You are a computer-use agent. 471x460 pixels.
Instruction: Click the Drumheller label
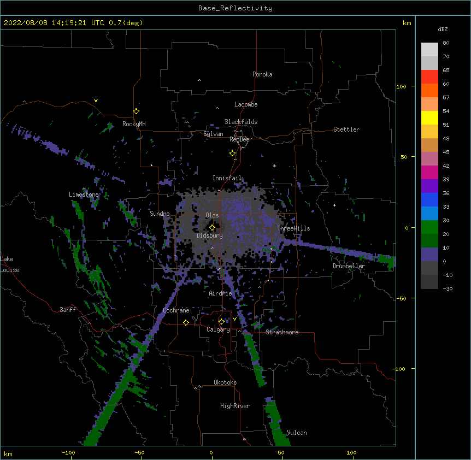point(349,266)
